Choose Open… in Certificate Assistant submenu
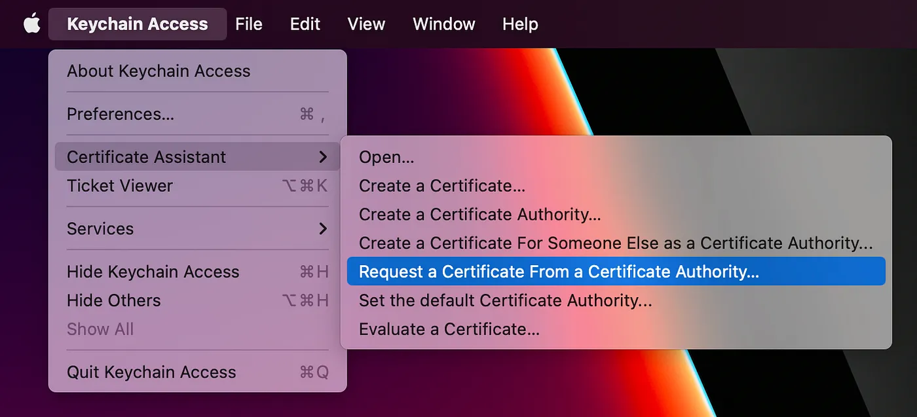The height and width of the screenshot is (417, 917). click(616, 157)
